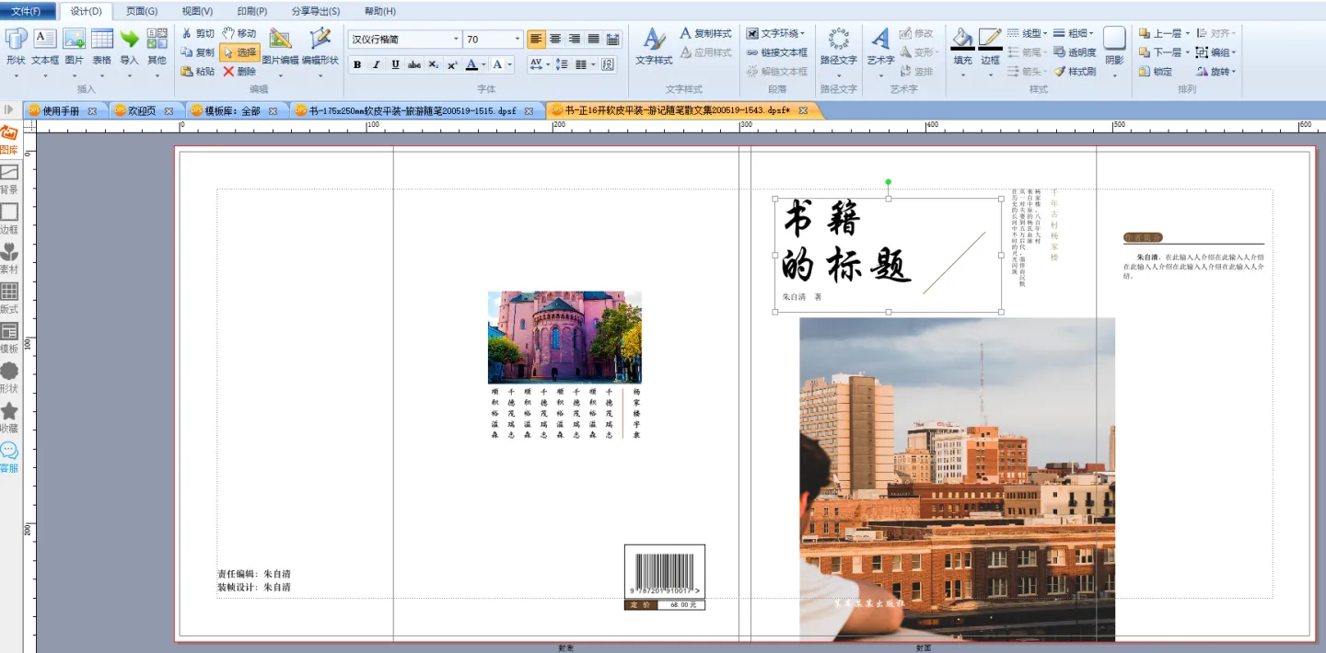Screen dimensions: 1326x653
Task: Expand 粗细 line weight dropdown
Action: click(x=1090, y=34)
